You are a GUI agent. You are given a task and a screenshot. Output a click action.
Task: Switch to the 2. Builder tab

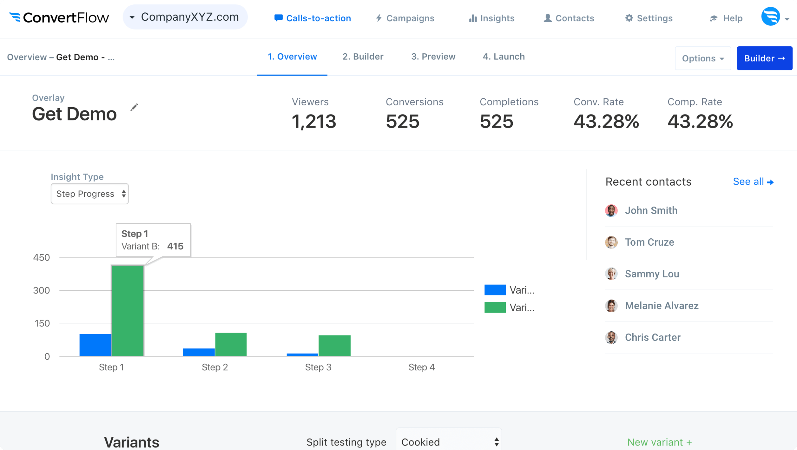363,56
